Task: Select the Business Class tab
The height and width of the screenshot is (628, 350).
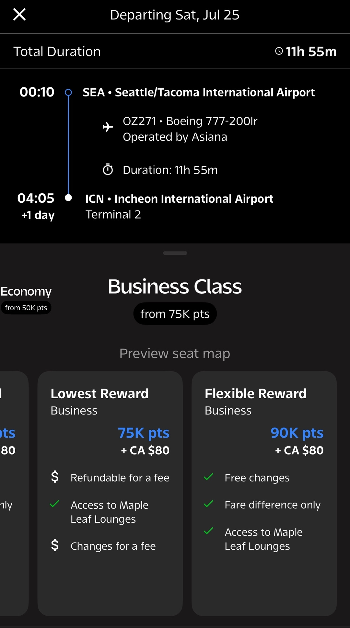Action: pyautogui.click(x=175, y=287)
